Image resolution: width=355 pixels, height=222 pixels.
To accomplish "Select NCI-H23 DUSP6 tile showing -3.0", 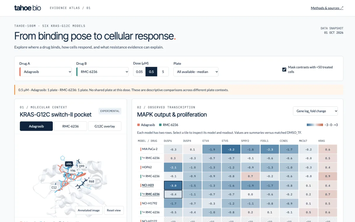I will tap(173, 186).
